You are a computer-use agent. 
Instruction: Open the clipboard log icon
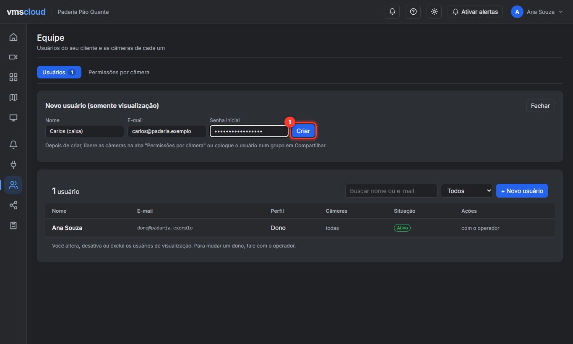pyautogui.click(x=13, y=225)
